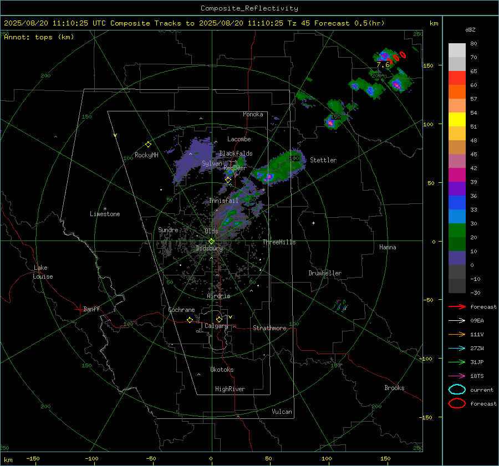Click the timestamp header line
The width and height of the screenshot is (499, 466).
point(194,23)
